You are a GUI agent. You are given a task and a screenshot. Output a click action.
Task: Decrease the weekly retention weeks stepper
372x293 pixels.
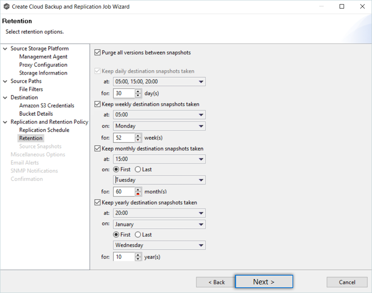pyautogui.click(x=138, y=140)
